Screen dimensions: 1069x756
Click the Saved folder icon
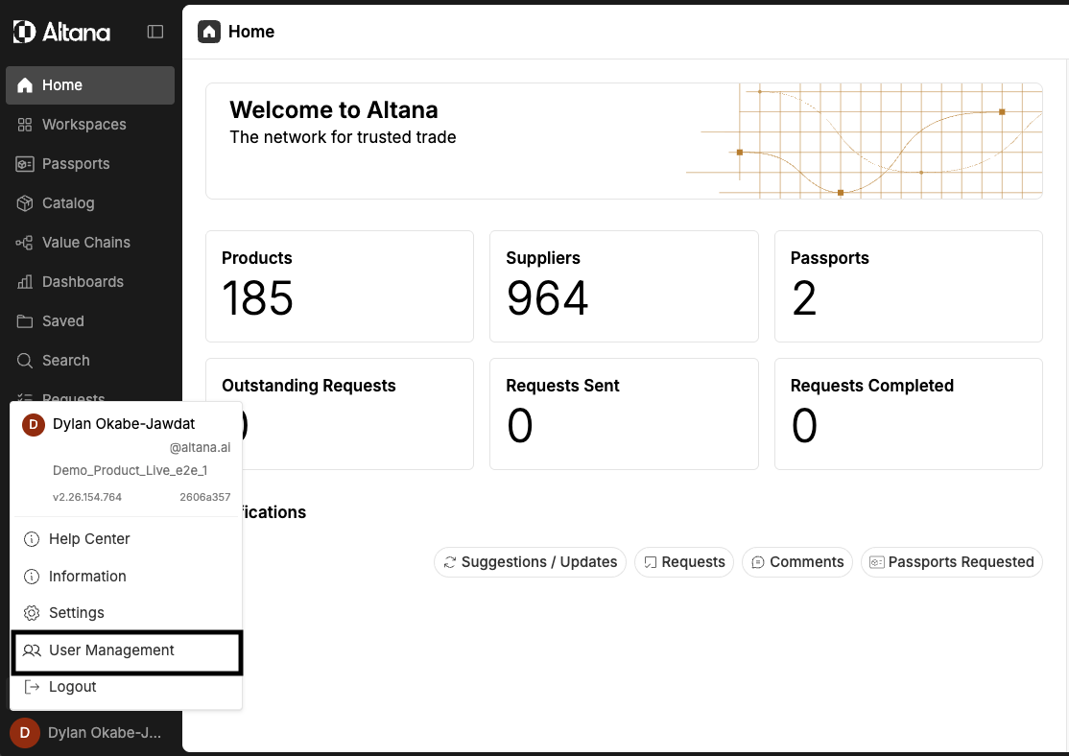(x=25, y=321)
